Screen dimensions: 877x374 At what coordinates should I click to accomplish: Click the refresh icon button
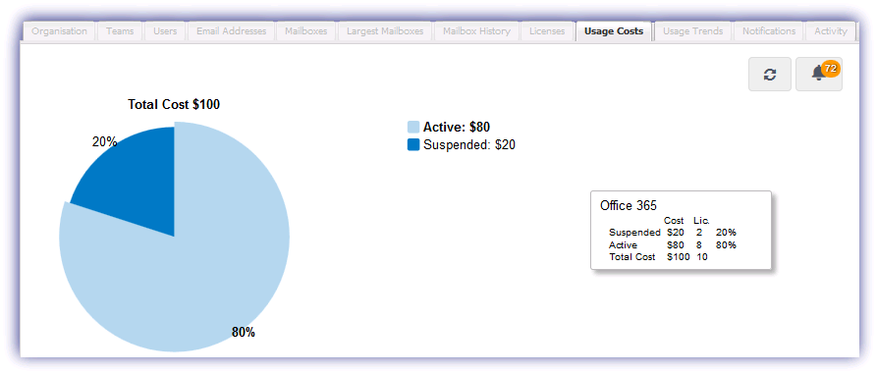[x=770, y=75]
